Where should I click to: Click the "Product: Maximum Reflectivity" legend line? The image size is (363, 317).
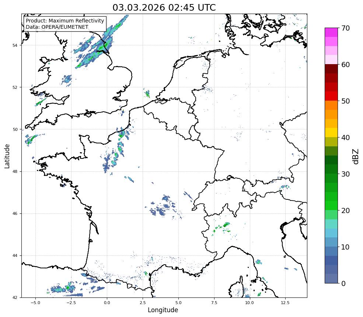(x=65, y=21)
